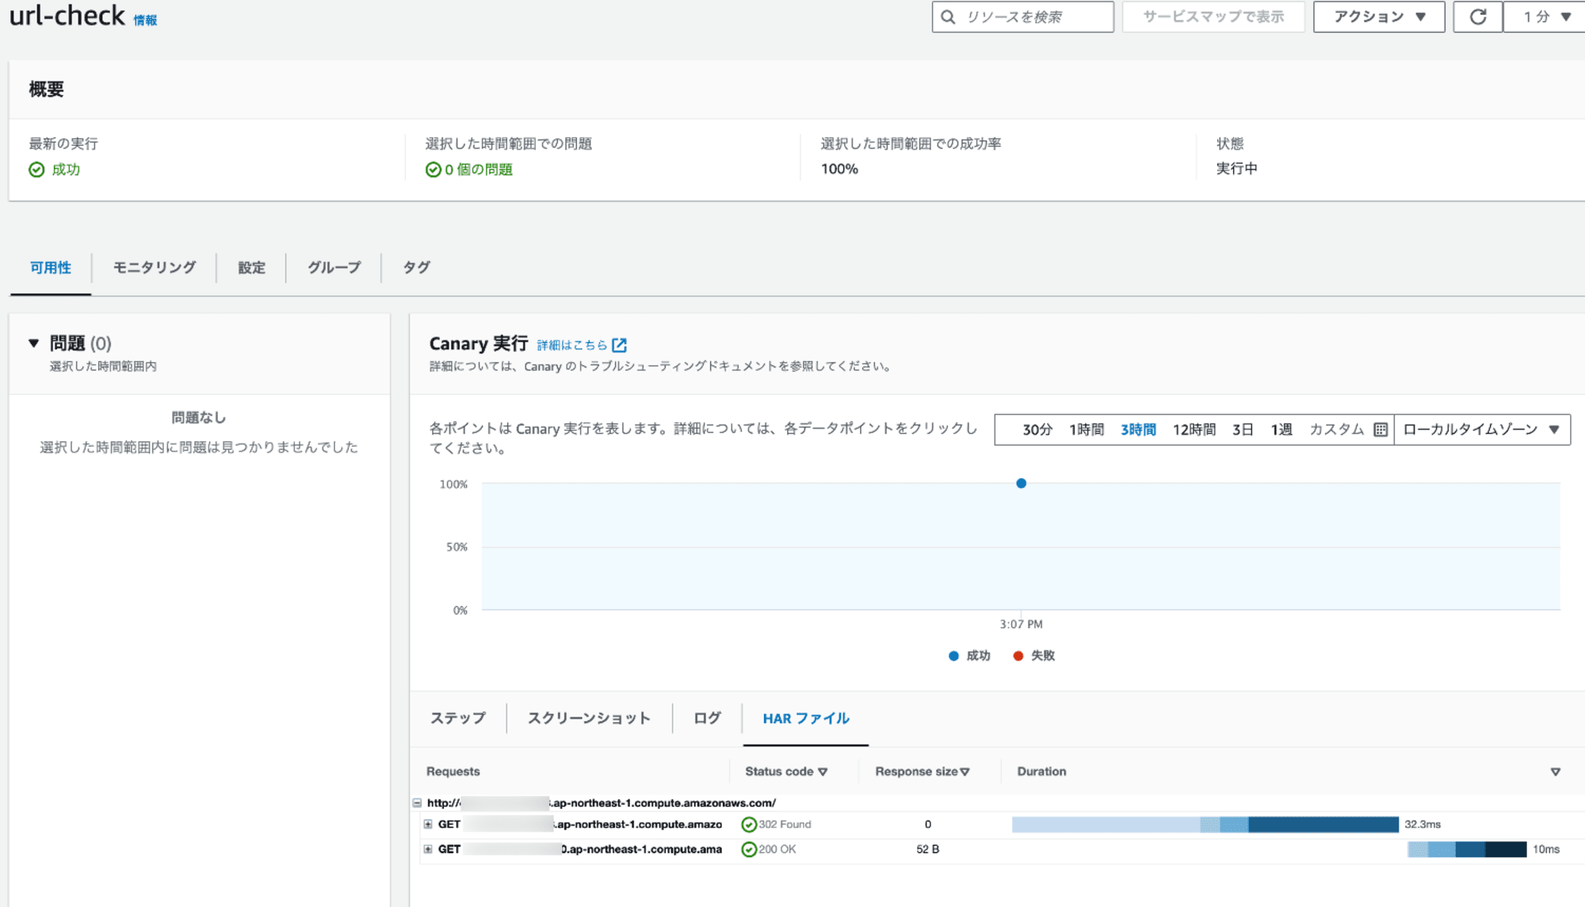The height and width of the screenshot is (907, 1585).
Task: Toggle the 失敗 legend entry
Action: click(x=1033, y=656)
